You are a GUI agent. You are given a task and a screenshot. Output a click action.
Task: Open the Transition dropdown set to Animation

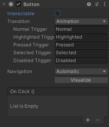81,21
